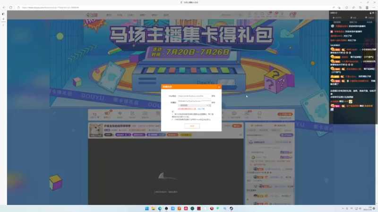The width and height of the screenshot is (378, 212).
Task: Click the edit pencil icon in streamer toolbar
Action: coord(132,114)
